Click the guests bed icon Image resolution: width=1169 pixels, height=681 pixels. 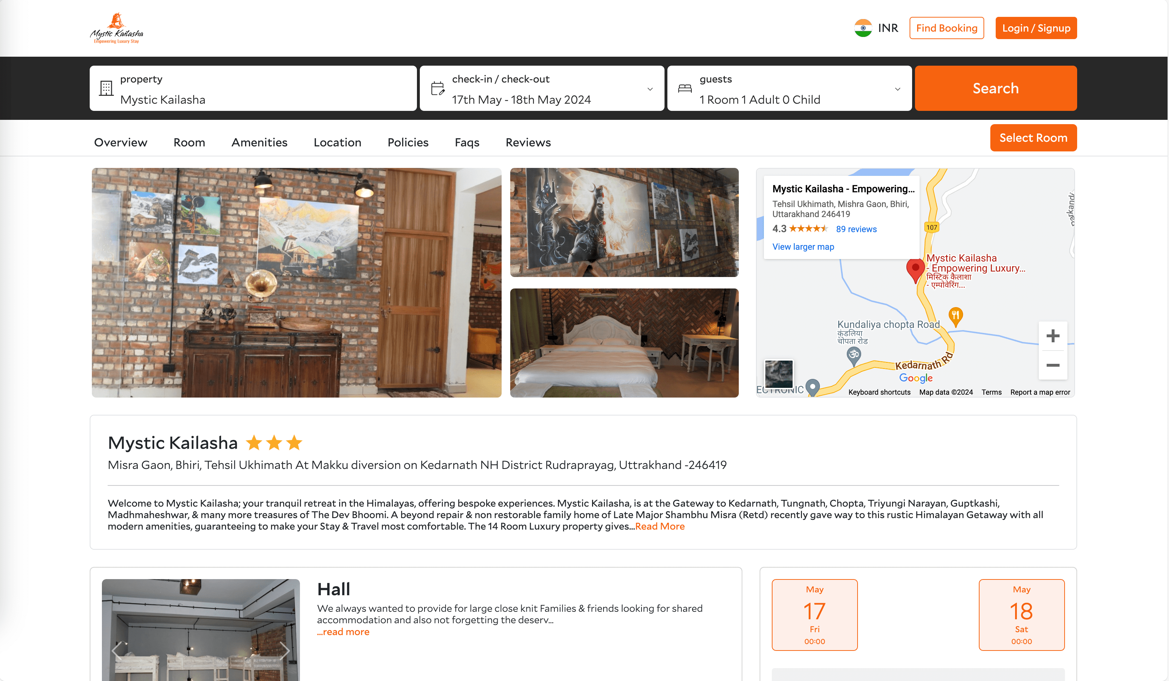click(x=685, y=88)
